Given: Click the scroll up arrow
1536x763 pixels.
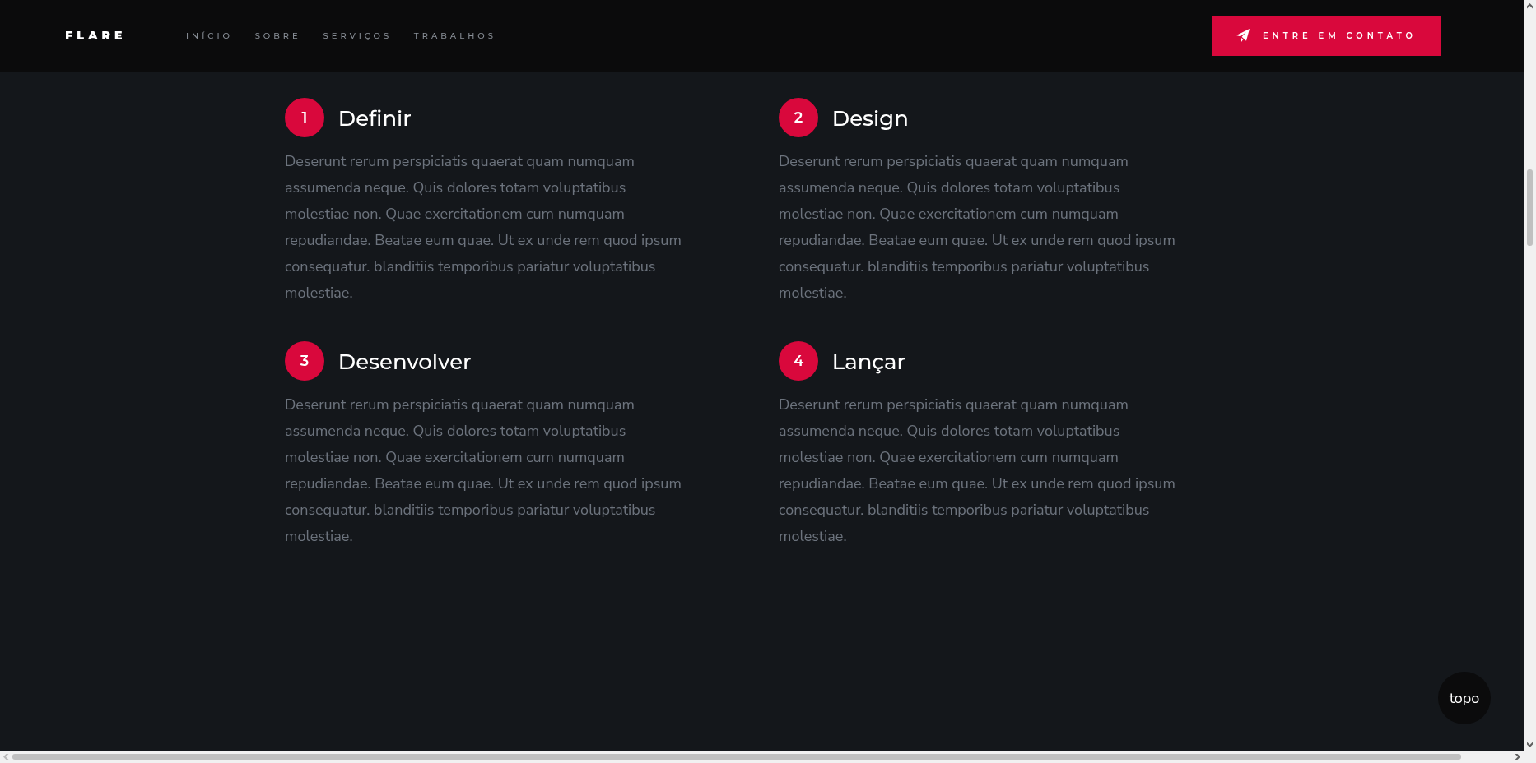Looking at the screenshot, I should pyautogui.click(x=1529, y=5).
